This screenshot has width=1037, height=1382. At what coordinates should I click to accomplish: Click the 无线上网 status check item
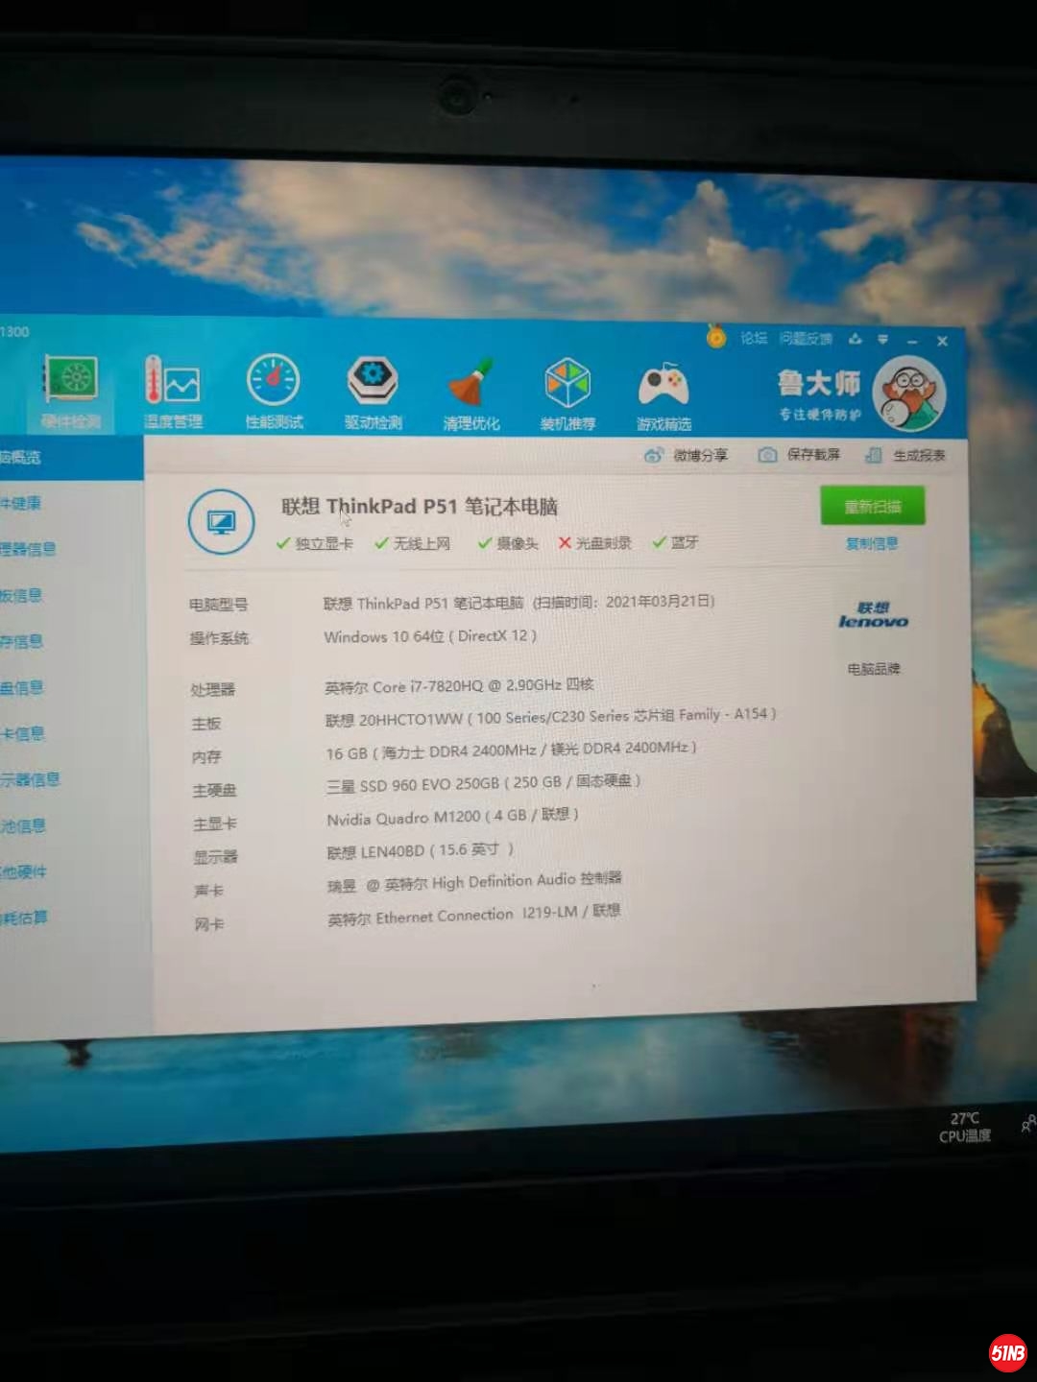413,543
